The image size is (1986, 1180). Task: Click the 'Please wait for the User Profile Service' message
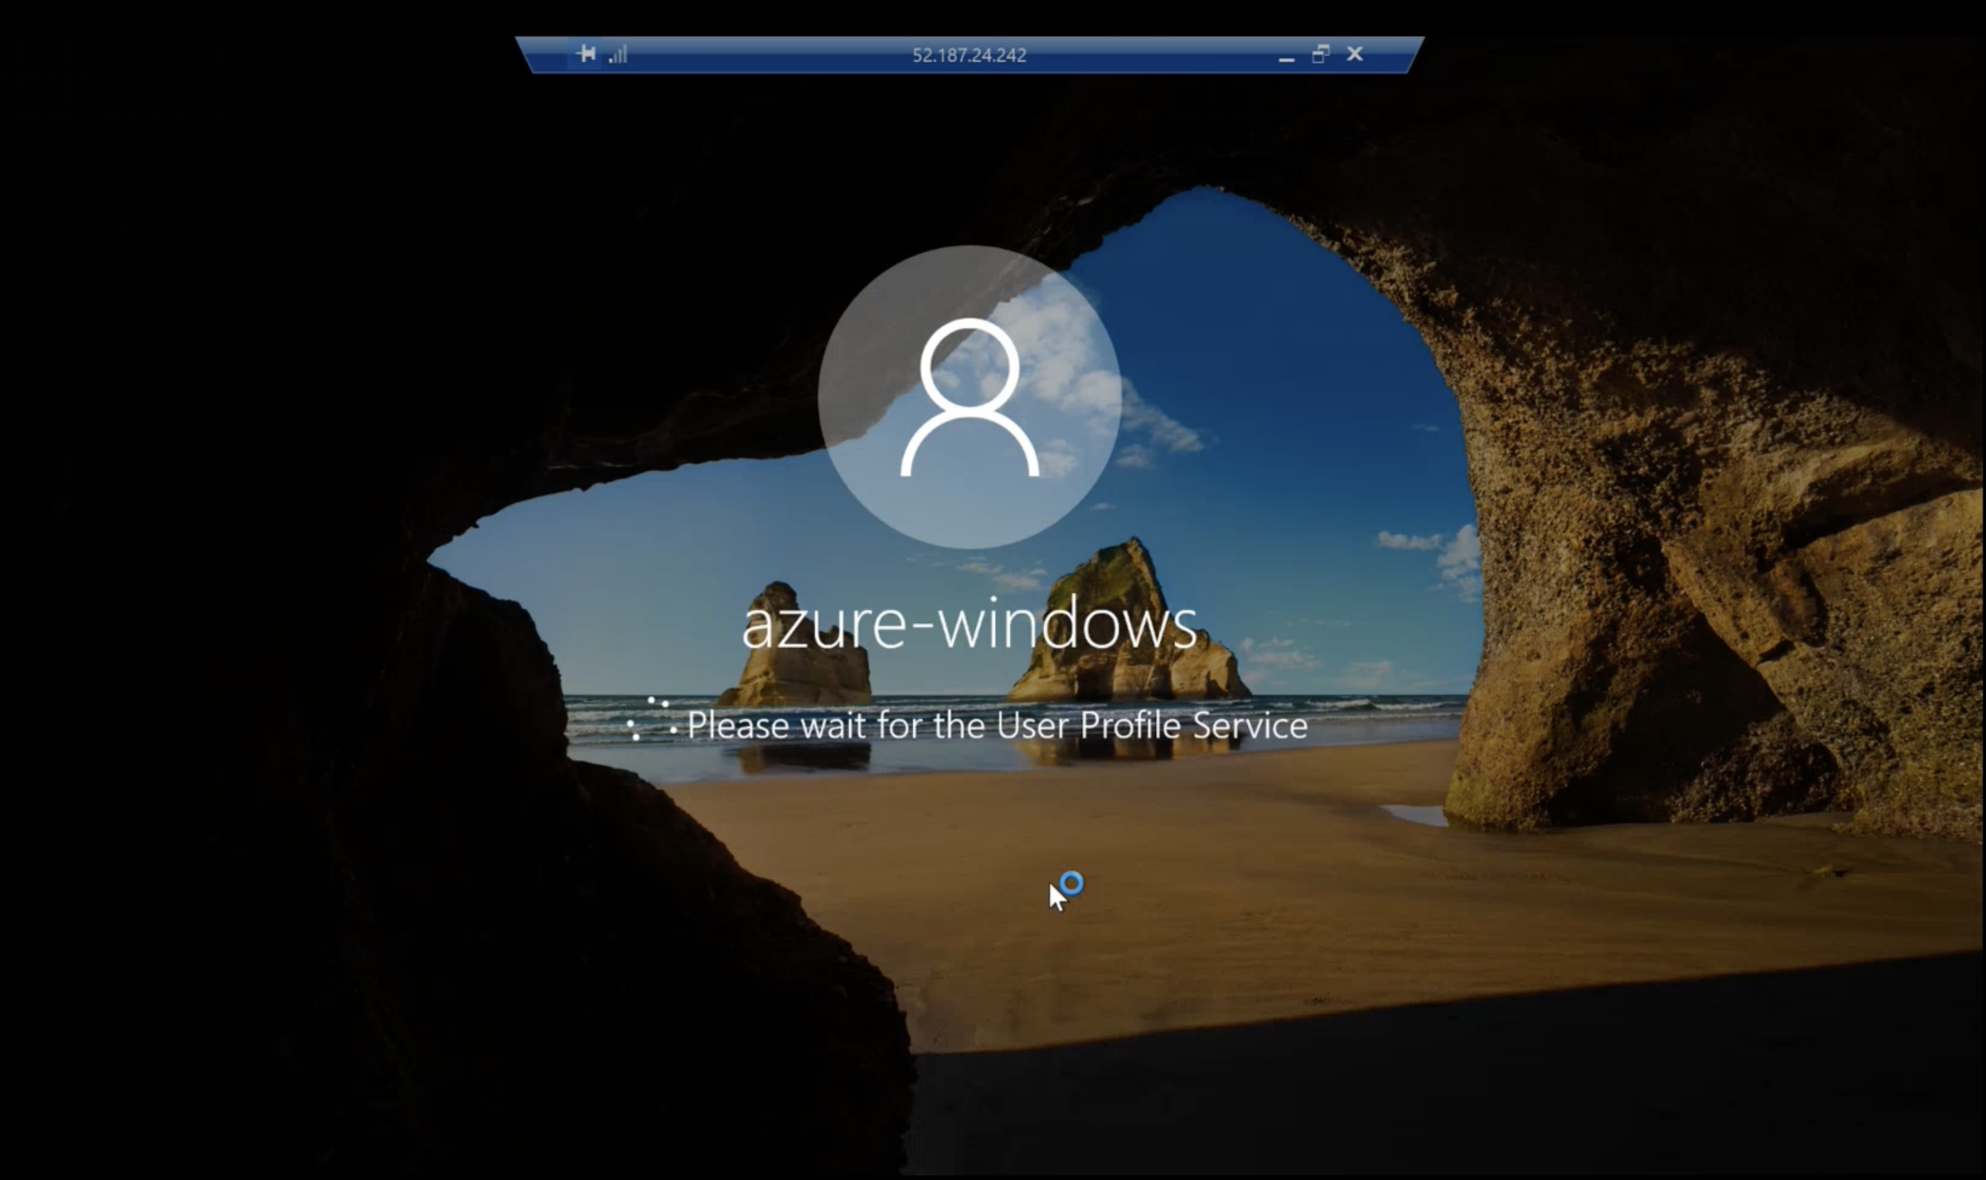996,725
